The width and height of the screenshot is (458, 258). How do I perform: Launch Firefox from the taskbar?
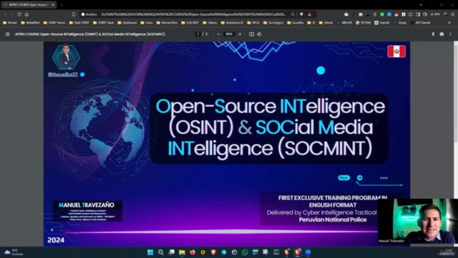(193, 252)
